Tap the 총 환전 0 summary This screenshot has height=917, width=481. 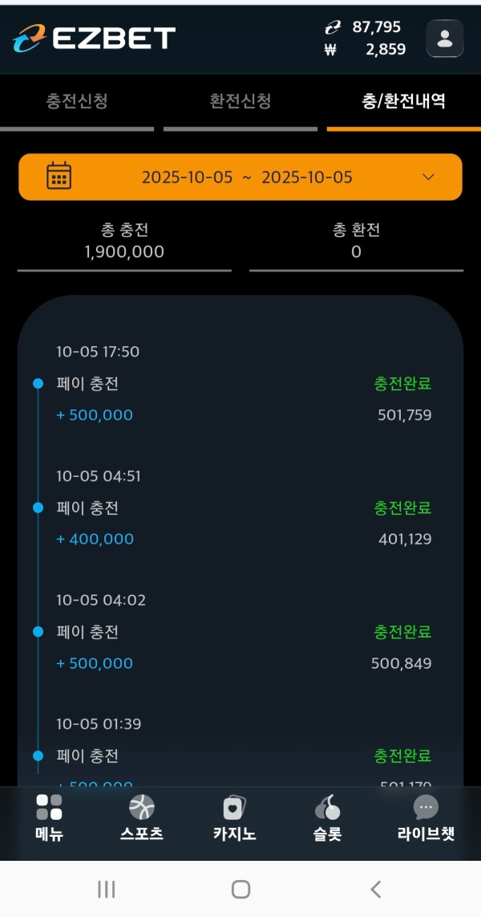(356, 241)
